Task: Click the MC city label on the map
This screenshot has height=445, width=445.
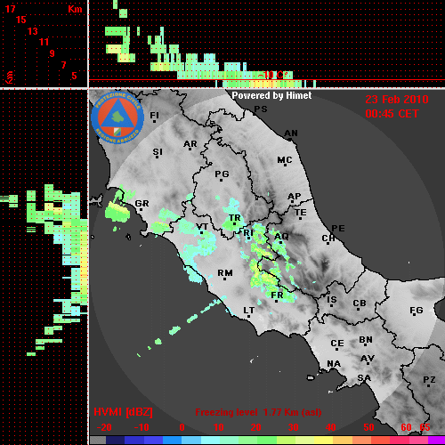Action: click(x=285, y=160)
